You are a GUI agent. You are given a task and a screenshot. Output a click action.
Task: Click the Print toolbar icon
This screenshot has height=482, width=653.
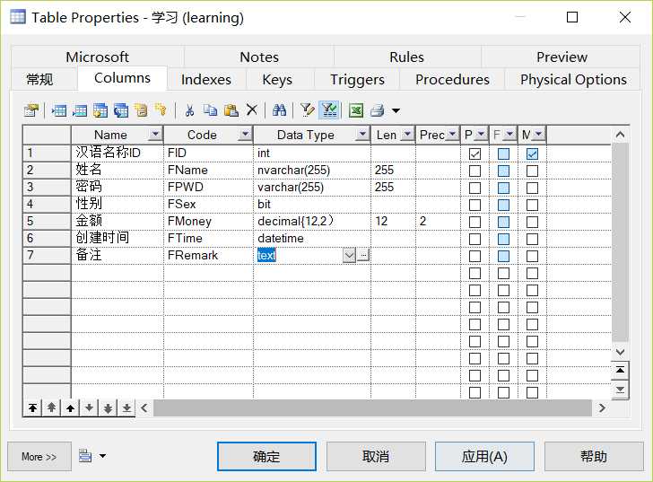point(378,110)
